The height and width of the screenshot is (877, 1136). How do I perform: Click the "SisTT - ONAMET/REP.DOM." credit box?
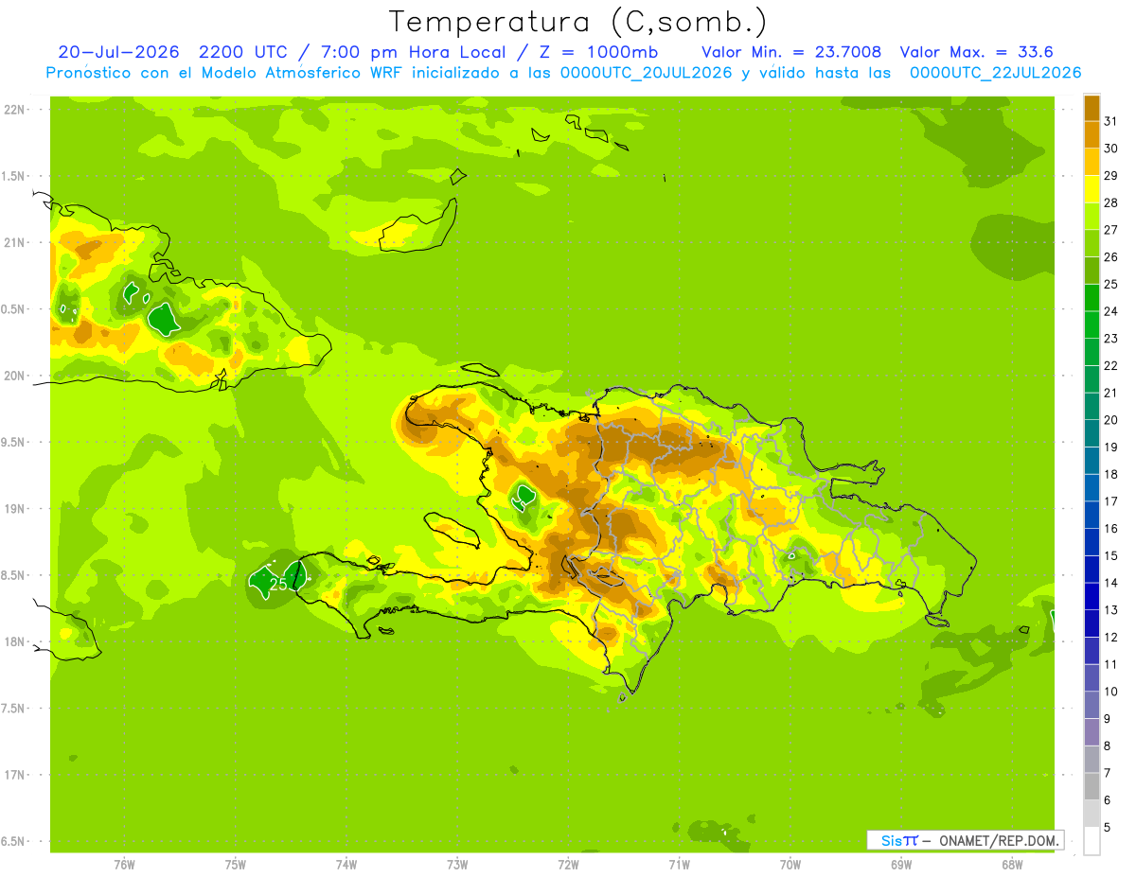point(965,840)
